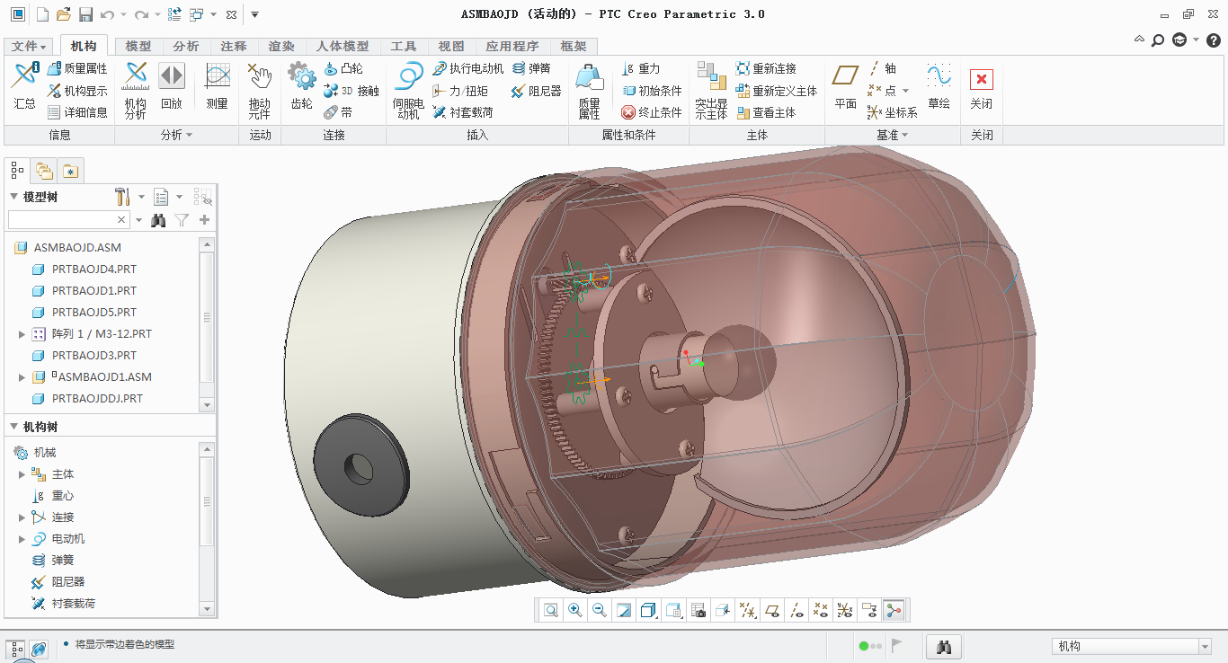Open the 齿轮 gears connection tool

tap(301, 89)
